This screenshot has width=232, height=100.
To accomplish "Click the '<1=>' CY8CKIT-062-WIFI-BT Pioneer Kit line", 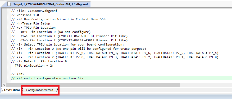I will pyautogui.click(x=69, y=36).
